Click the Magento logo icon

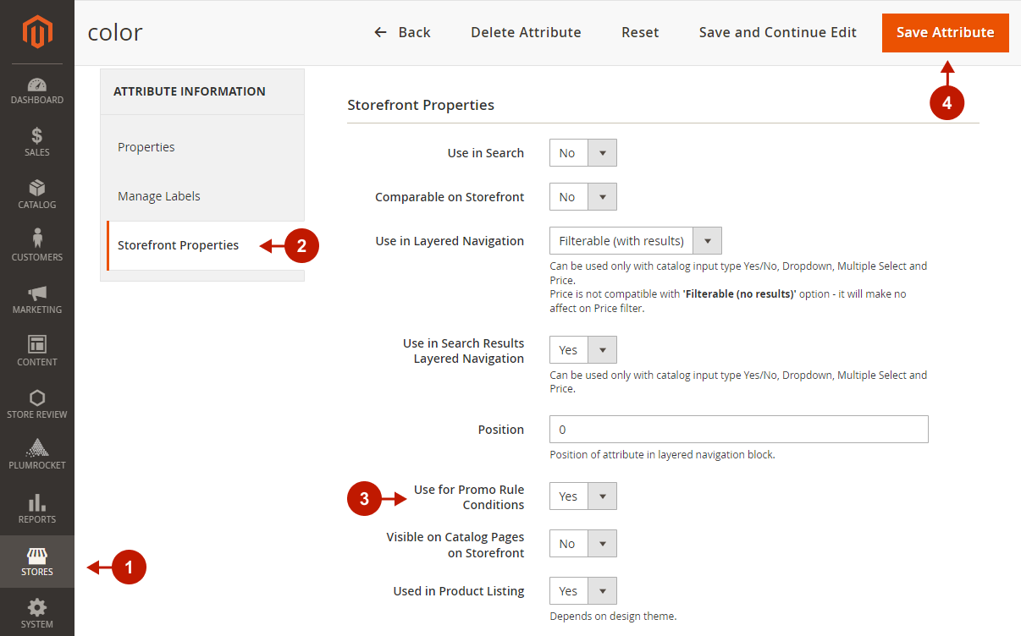[x=37, y=32]
